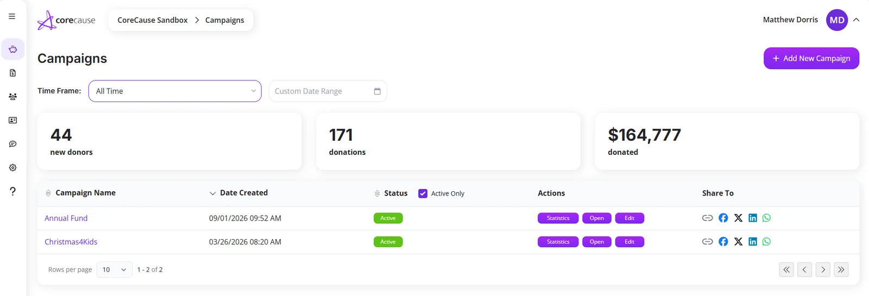This screenshot has height=296, width=869.
Task: Expand the user menu chevron
Action: point(857,20)
